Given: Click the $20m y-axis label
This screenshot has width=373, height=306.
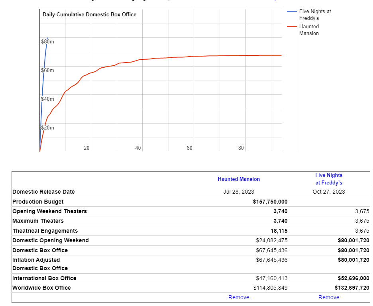Looking at the screenshot, I should tap(47, 128).
